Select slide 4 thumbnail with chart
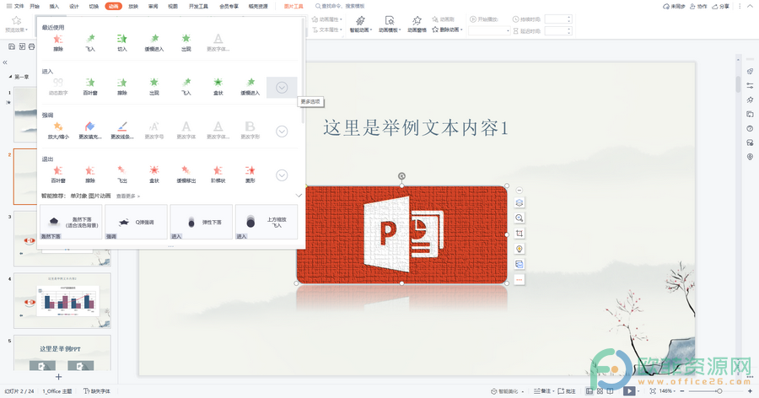This screenshot has width=759, height=398. pyautogui.click(x=62, y=301)
